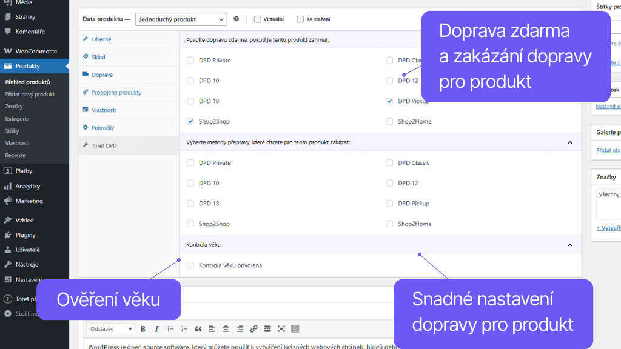Check DPD Private for free shipping
The image size is (621, 349).
[x=190, y=60]
